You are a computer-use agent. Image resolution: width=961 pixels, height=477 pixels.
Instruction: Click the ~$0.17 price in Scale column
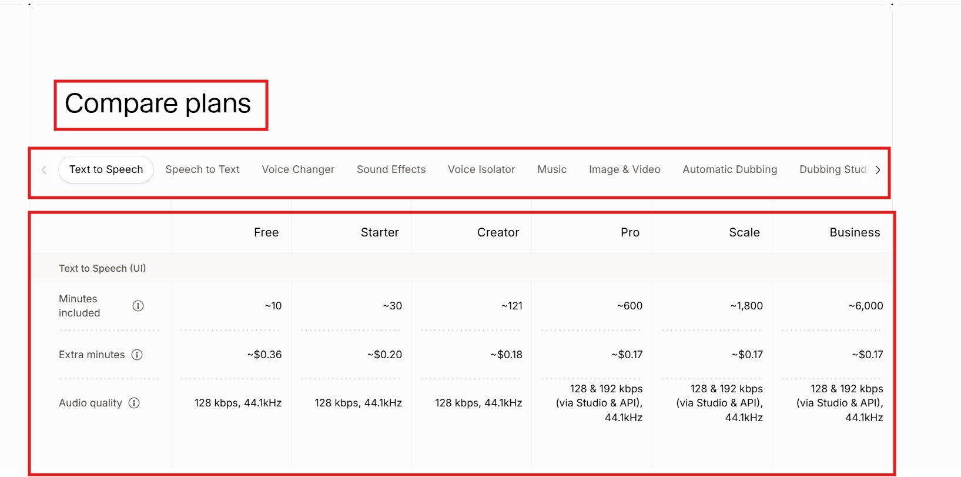click(748, 355)
